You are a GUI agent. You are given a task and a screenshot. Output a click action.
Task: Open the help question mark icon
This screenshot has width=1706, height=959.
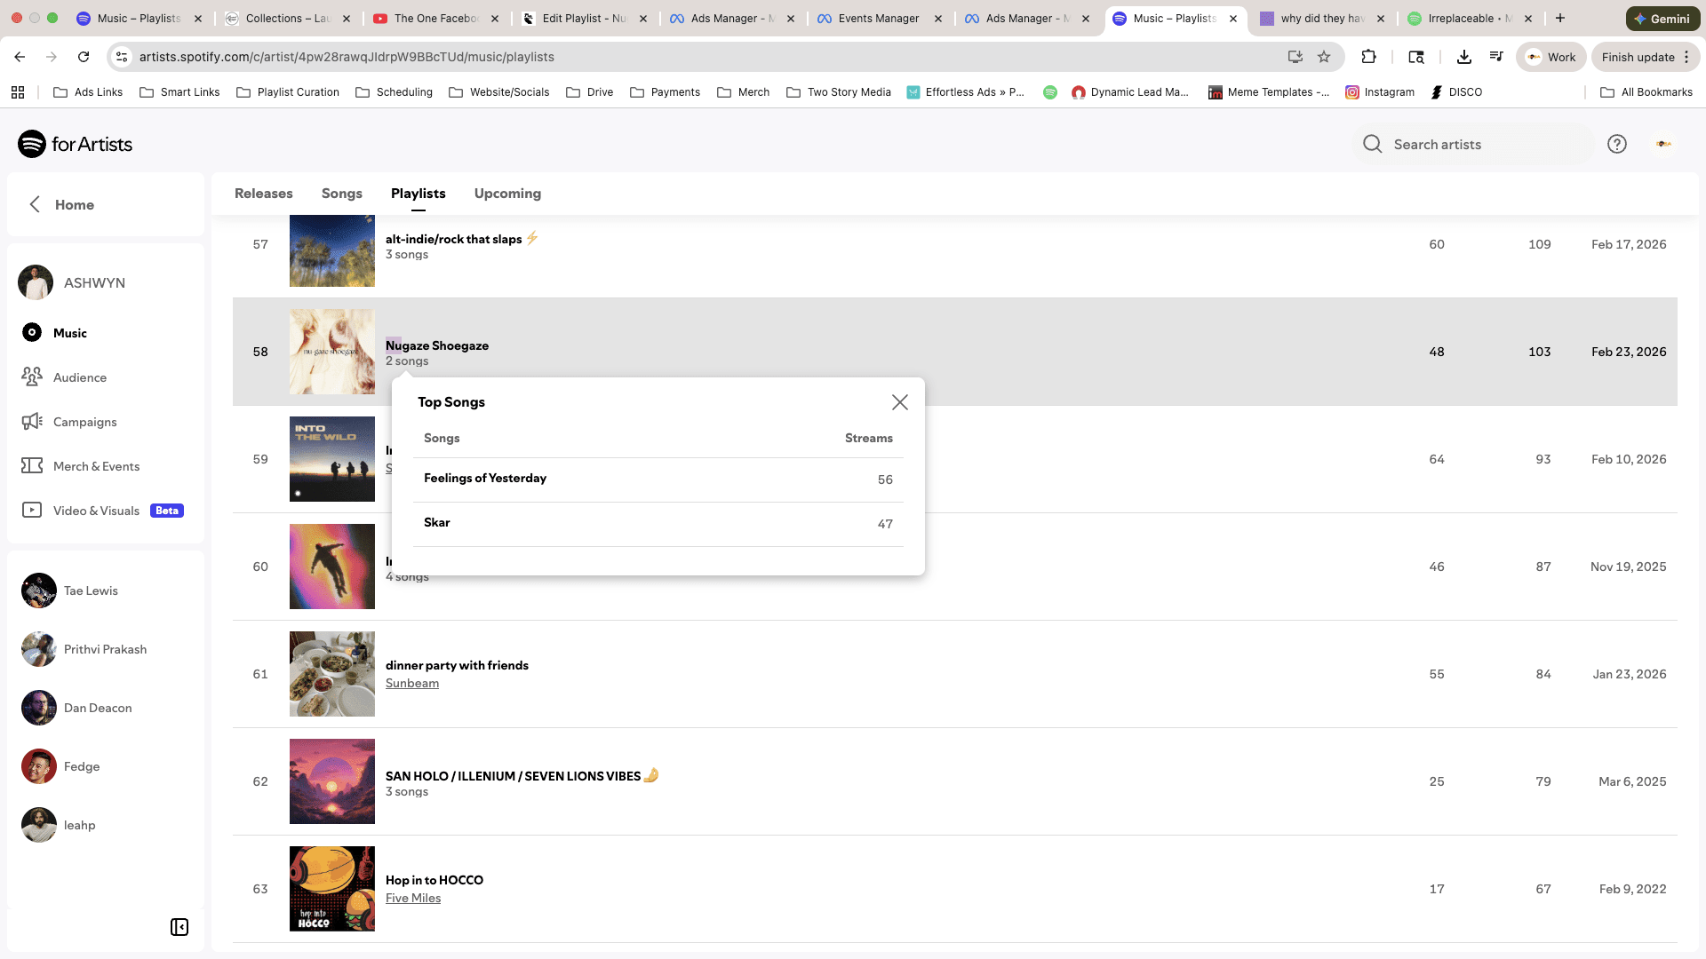click(1616, 144)
